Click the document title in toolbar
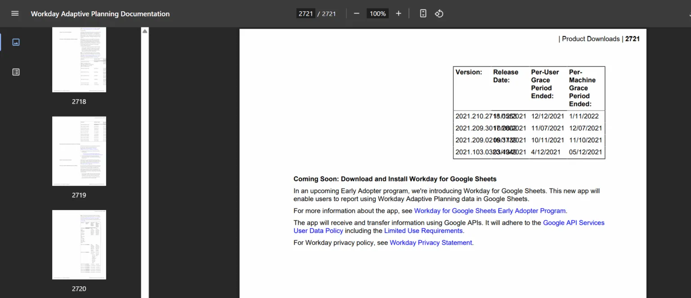Screen dimensions: 691x298 coord(100,14)
